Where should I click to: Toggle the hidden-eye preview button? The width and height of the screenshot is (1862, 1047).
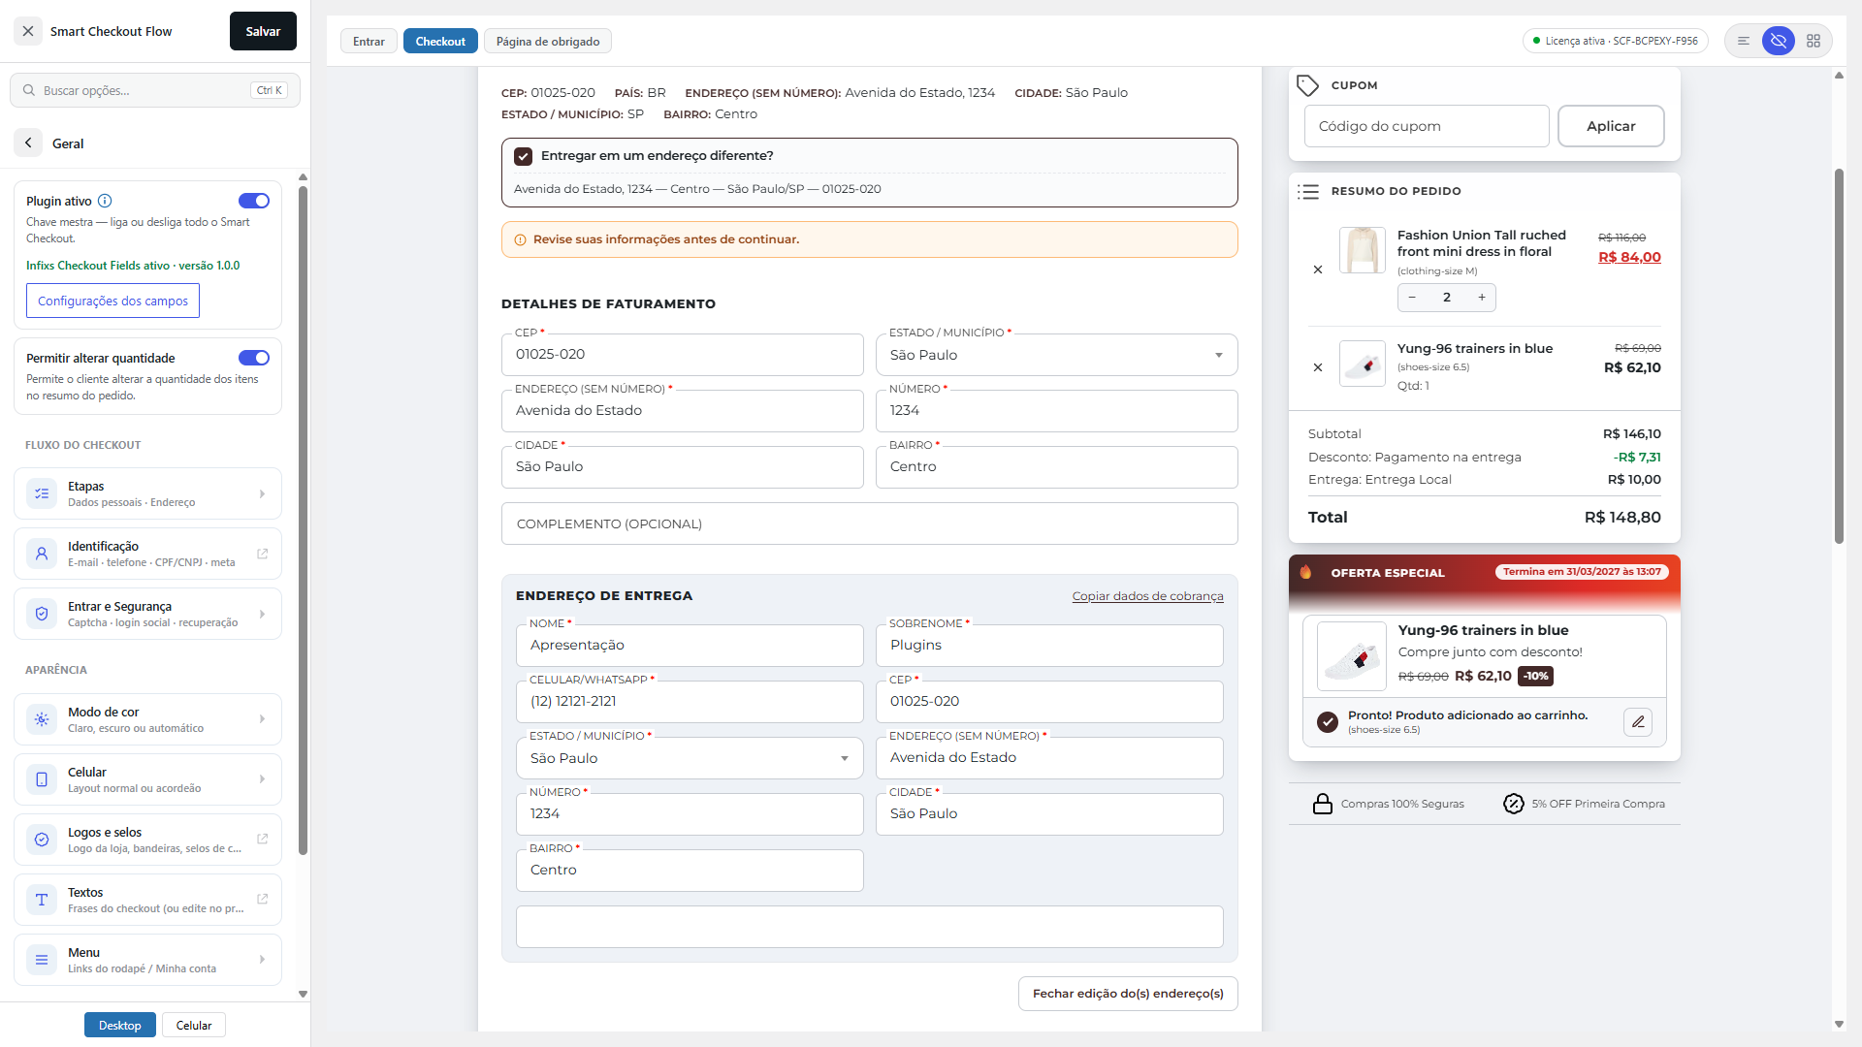[x=1779, y=41]
